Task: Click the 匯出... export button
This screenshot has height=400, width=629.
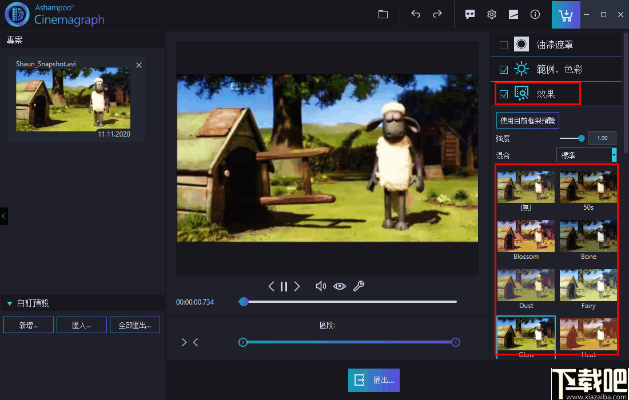Action: point(374,380)
